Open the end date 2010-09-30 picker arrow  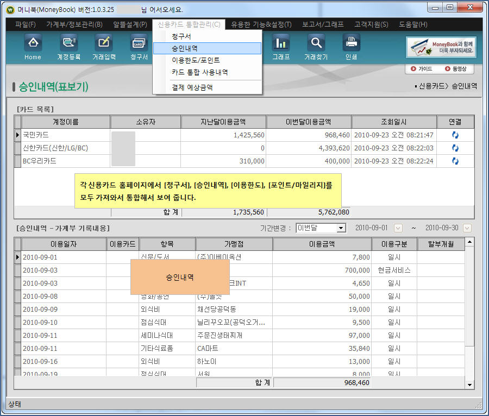tap(467, 229)
